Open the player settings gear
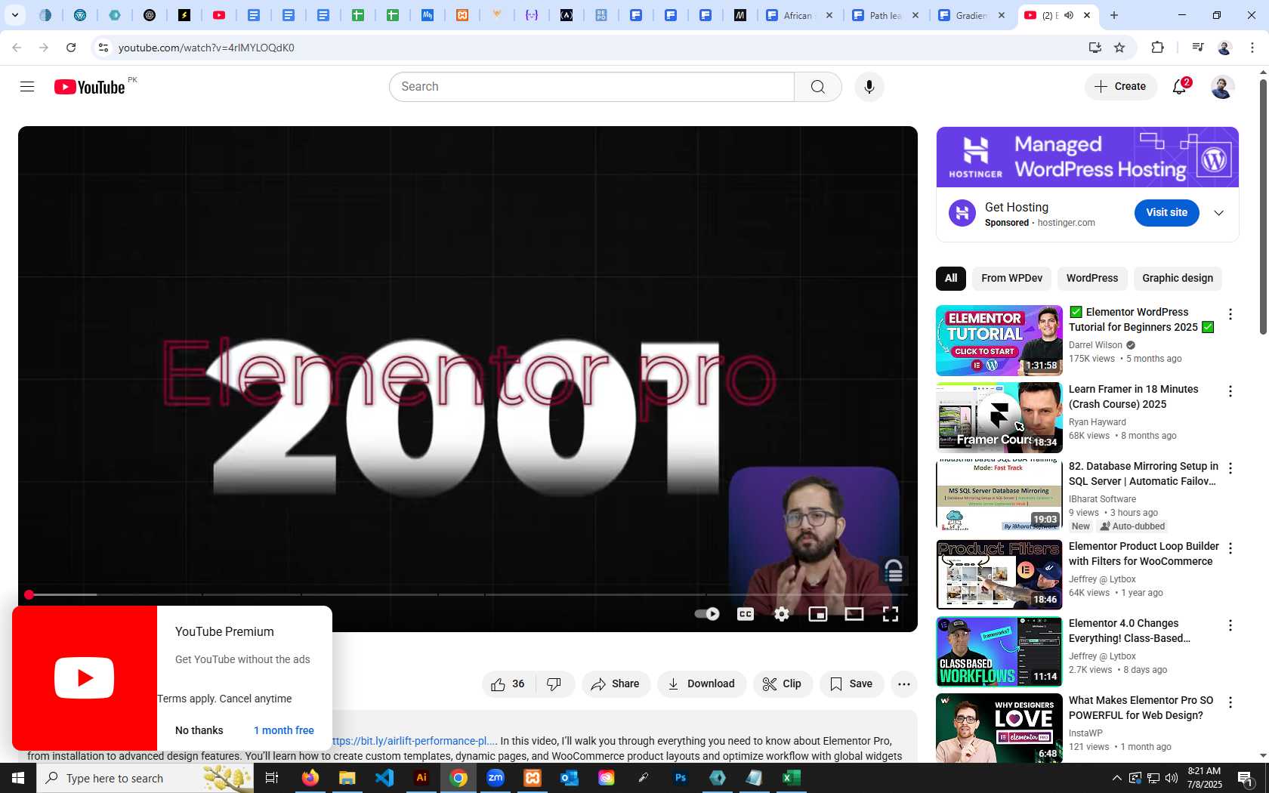 coord(782,614)
